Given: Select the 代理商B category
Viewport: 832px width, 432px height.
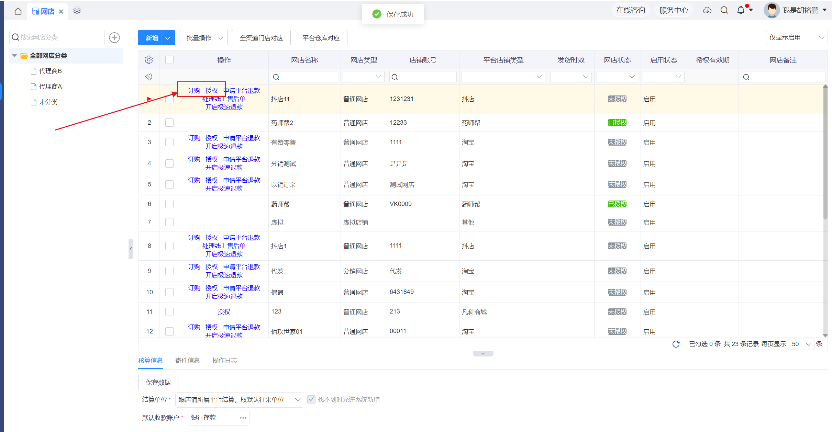Looking at the screenshot, I should point(50,71).
